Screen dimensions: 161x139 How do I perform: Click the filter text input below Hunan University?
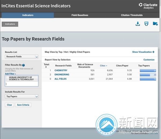(x=22, y=84)
